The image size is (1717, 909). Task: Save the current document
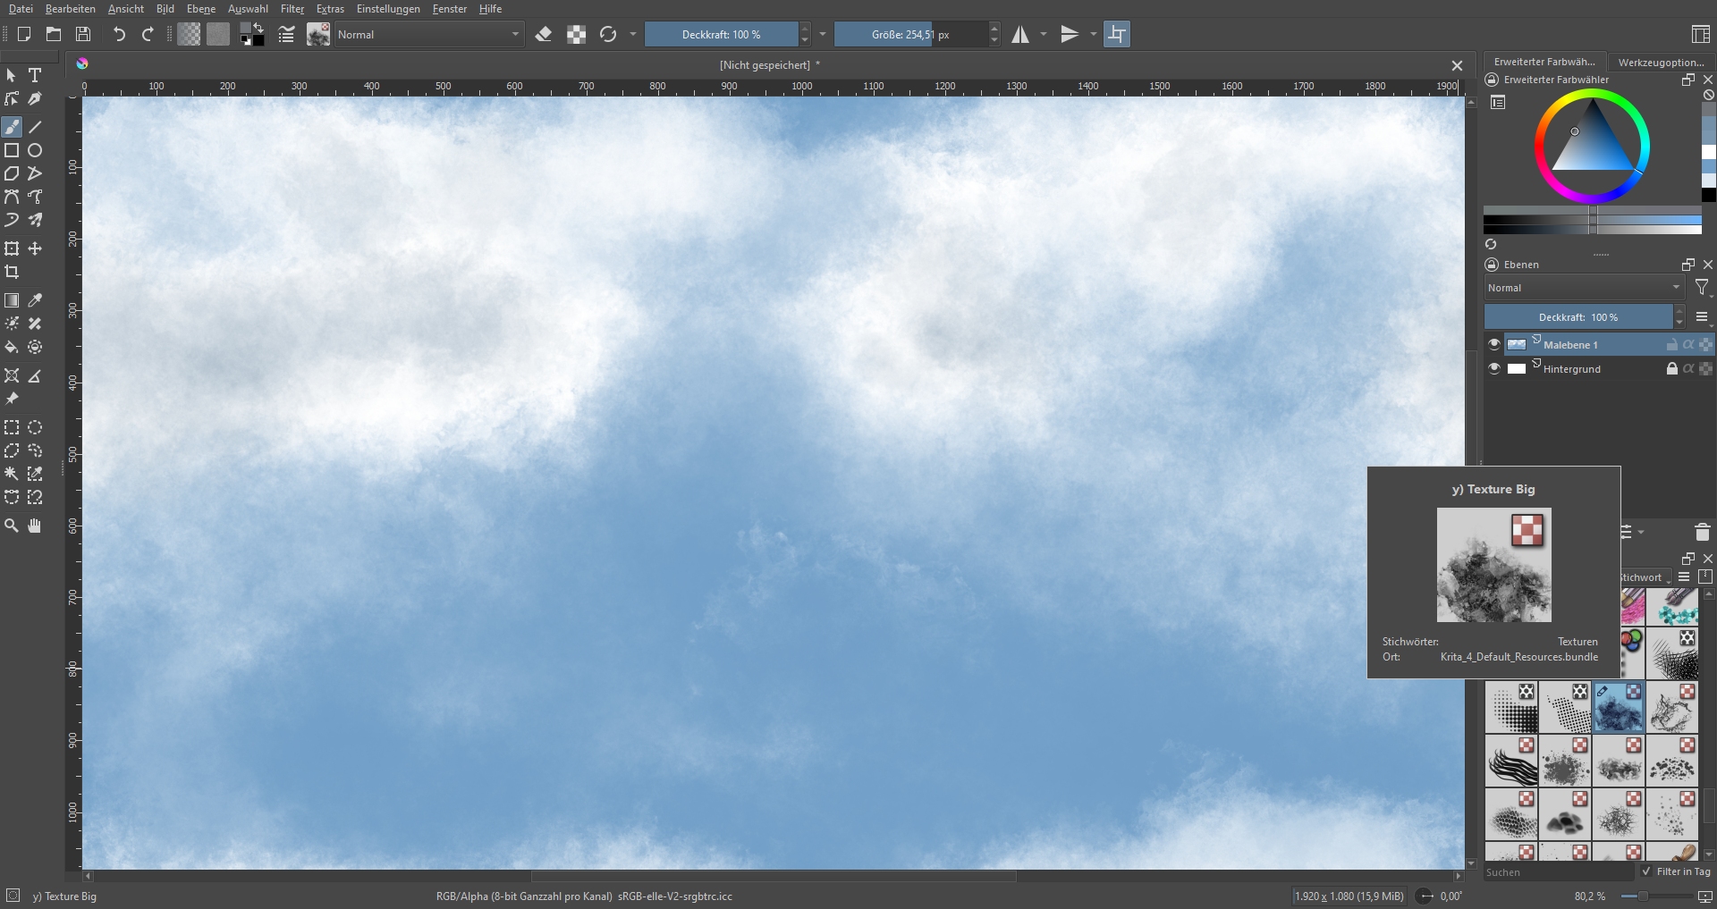point(83,34)
